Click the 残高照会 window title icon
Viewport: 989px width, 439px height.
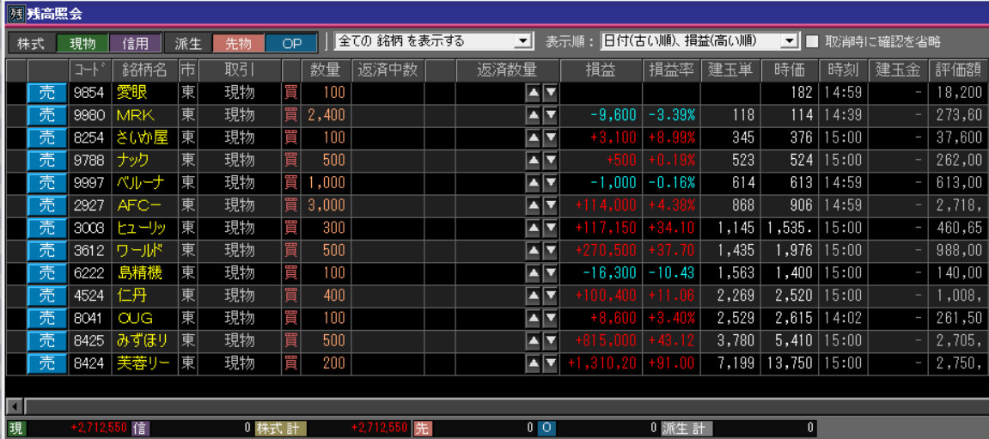15,12
